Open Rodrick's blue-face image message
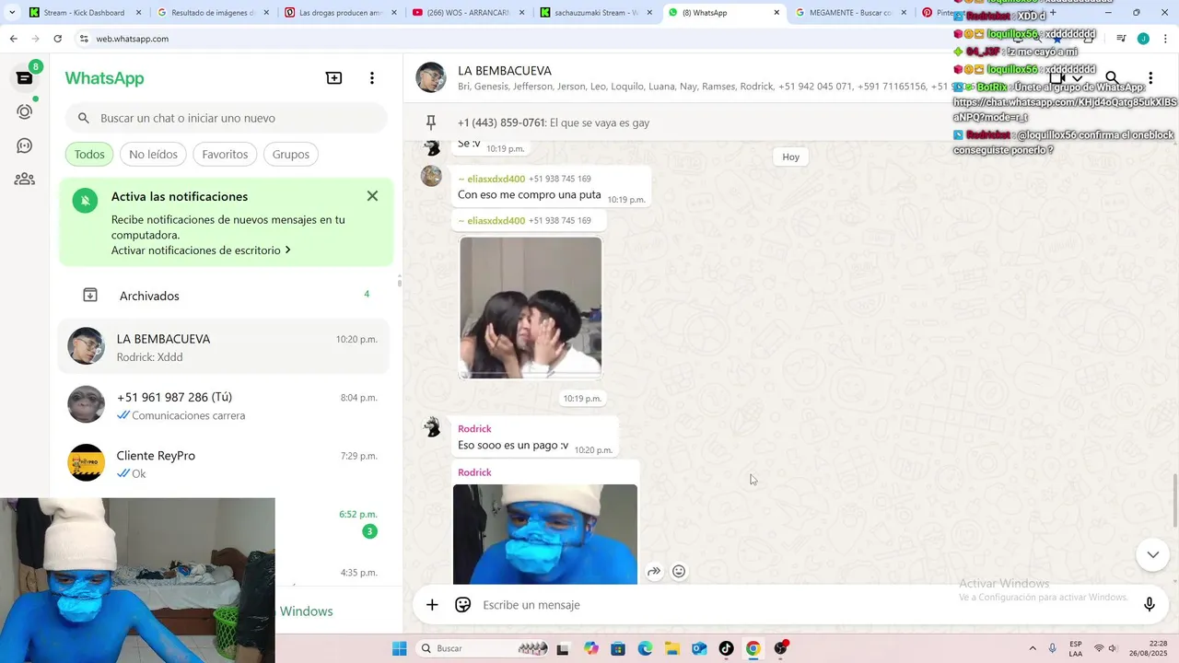 (x=545, y=534)
